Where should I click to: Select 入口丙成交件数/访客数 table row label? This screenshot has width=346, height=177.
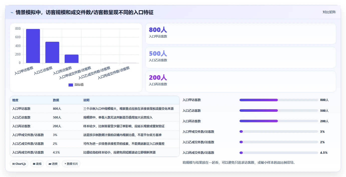pos(28,152)
